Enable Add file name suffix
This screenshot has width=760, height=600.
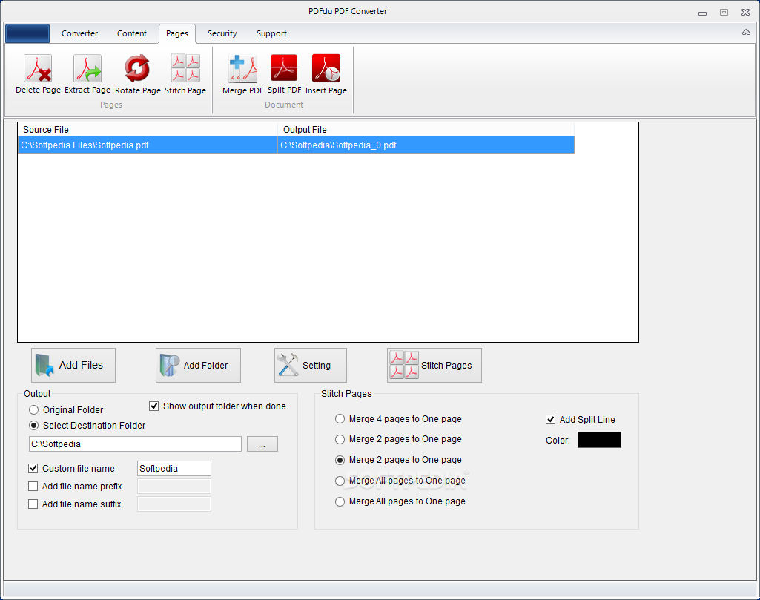click(x=33, y=504)
